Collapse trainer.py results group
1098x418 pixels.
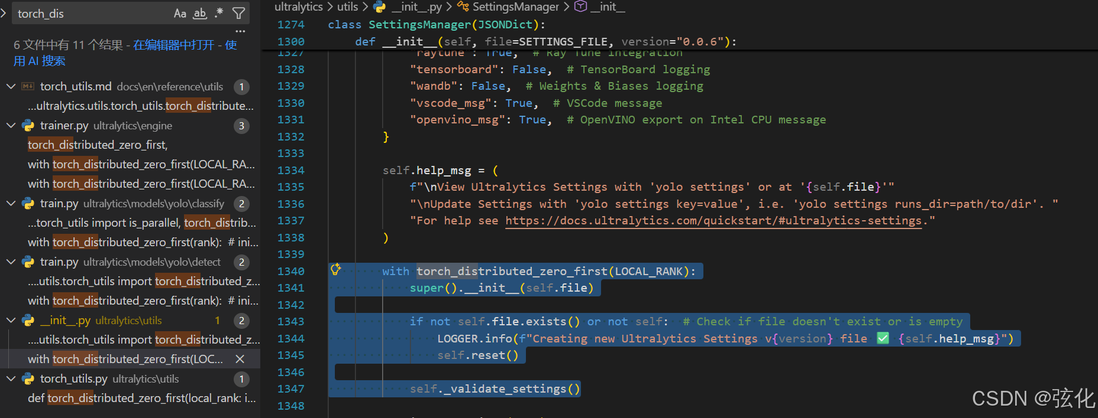tap(11, 125)
